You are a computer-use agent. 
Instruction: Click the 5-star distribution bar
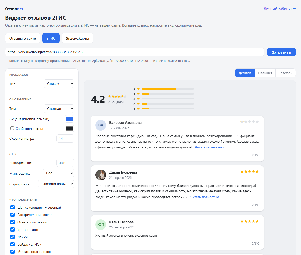click(x=168, y=89)
